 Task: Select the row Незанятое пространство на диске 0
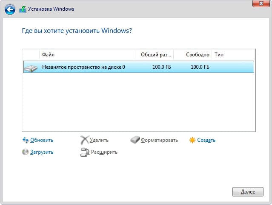[128, 67]
